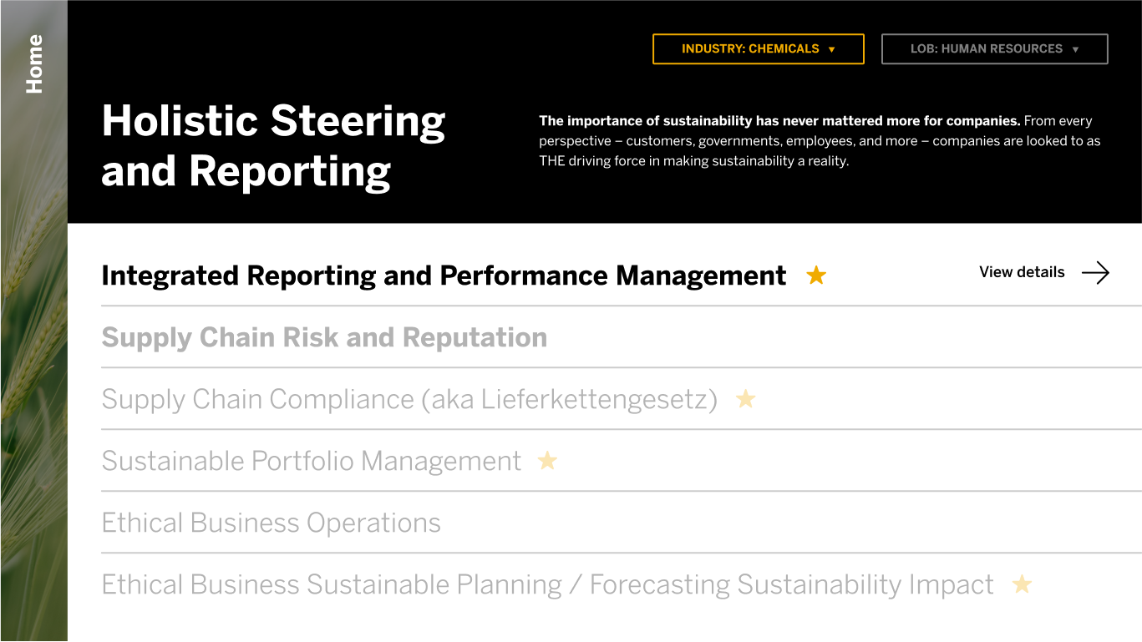This screenshot has height=642, width=1142.
Task: Click star beside Sustainable Portfolio Management
Action: (x=547, y=461)
